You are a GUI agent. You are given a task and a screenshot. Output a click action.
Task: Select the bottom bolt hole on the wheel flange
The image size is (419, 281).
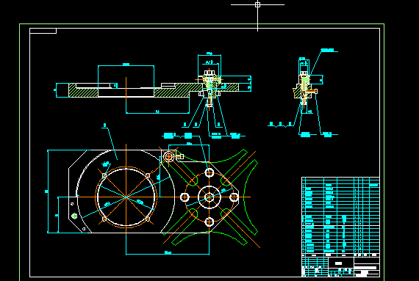(x=209, y=222)
